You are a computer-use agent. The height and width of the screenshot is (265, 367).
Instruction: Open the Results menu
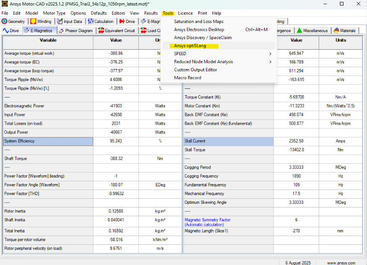[x=150, y=13]
